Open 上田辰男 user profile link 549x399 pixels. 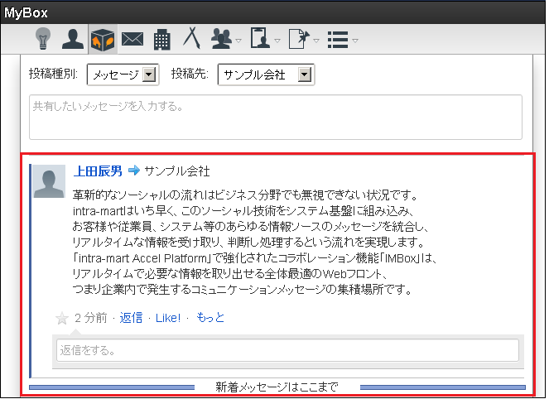[x=98, y=171]
